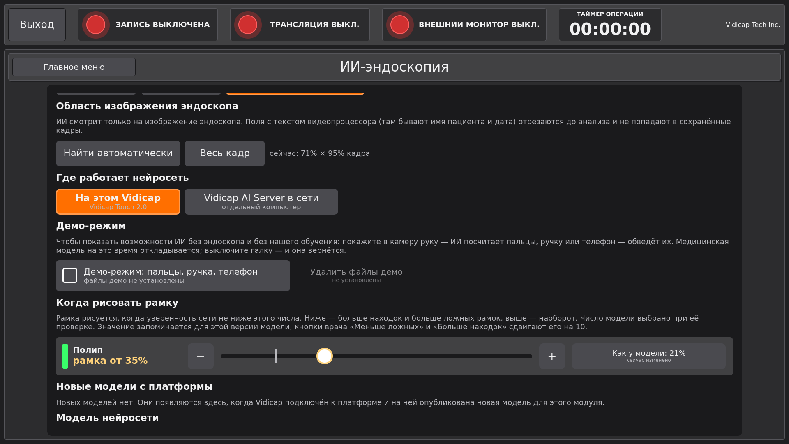Click heading Новые модели с платформы
Viewport: 789px width, 444px height.
134,386
